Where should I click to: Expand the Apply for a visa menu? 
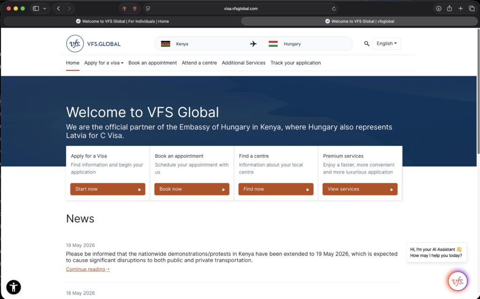tap(104, 63)
